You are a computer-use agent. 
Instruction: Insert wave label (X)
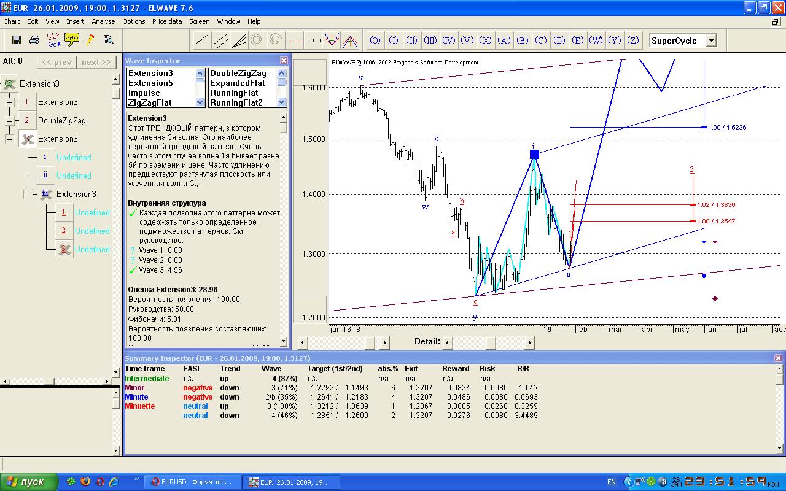click(486, 41)
